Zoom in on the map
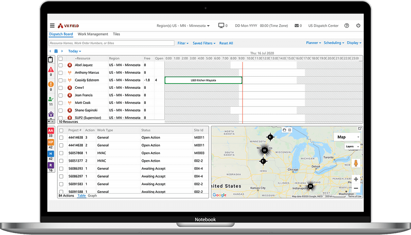The image size is (411, 235). tap(356, 179)
